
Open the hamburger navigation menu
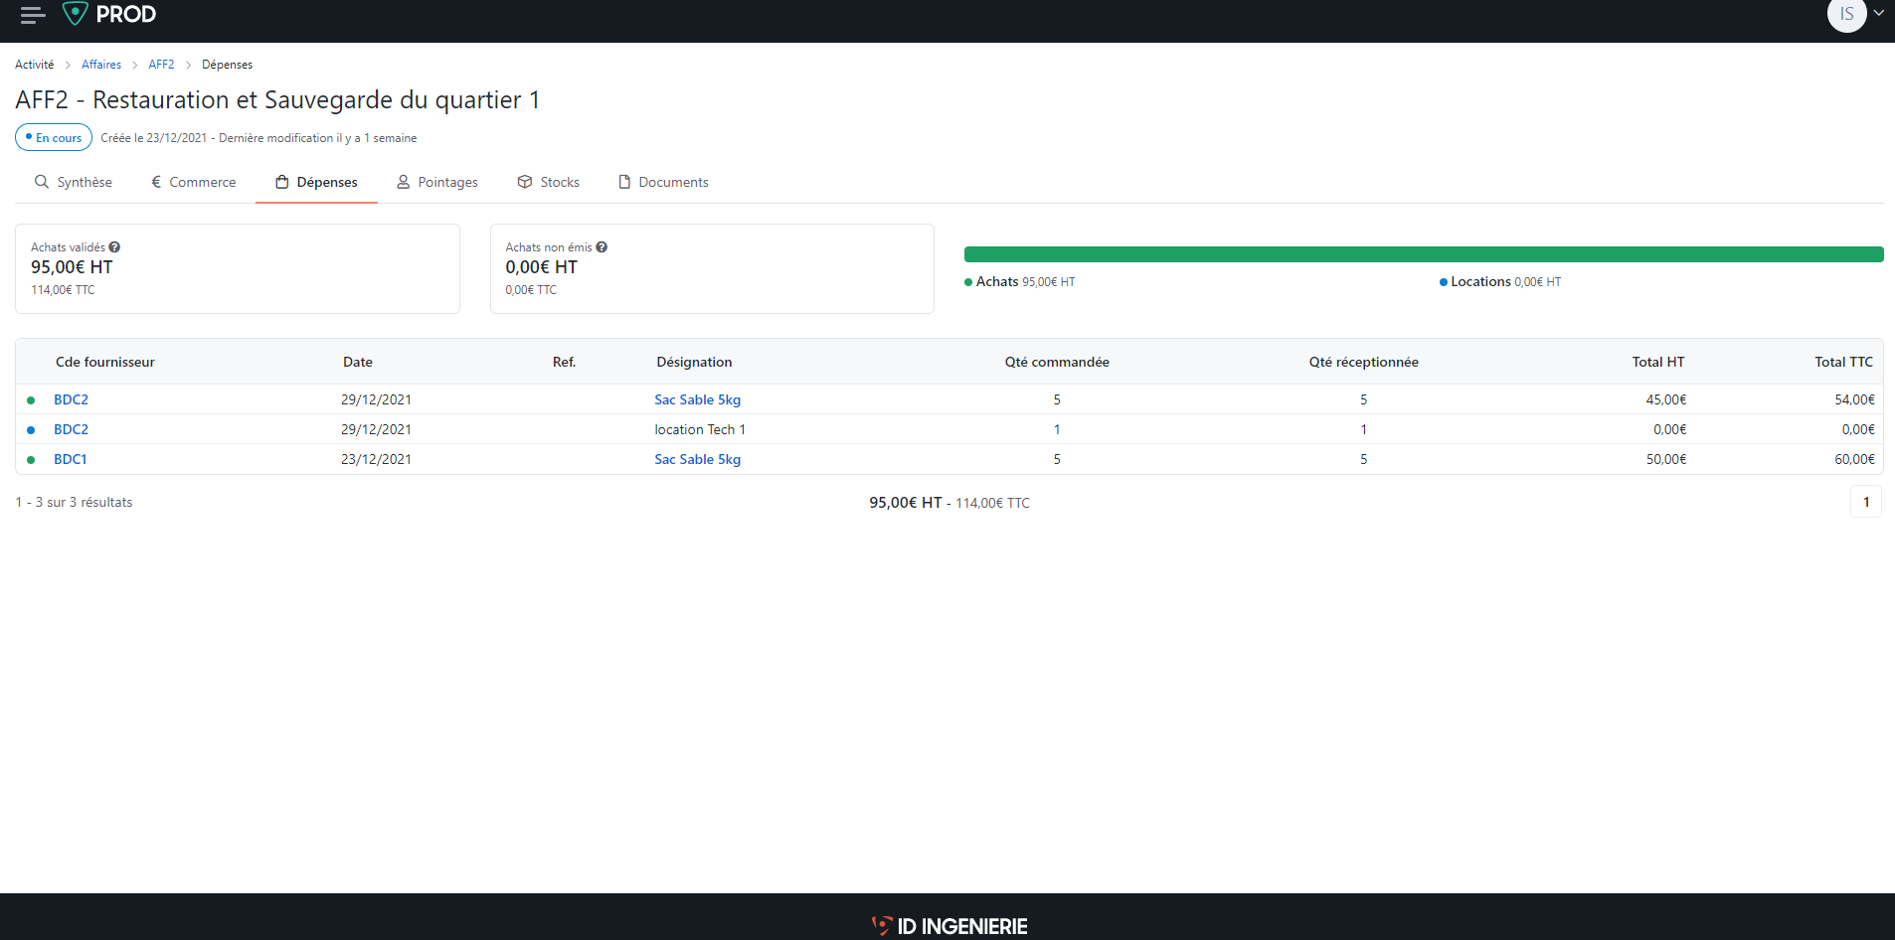[x=30, y=14]
